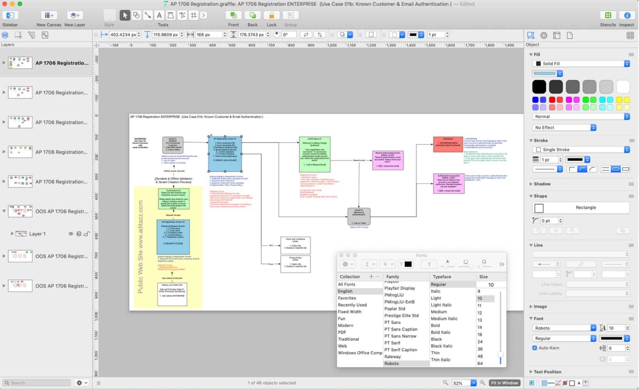639x389 pixels.
Task: Show more tools chevron
Action: click(203, 15)
